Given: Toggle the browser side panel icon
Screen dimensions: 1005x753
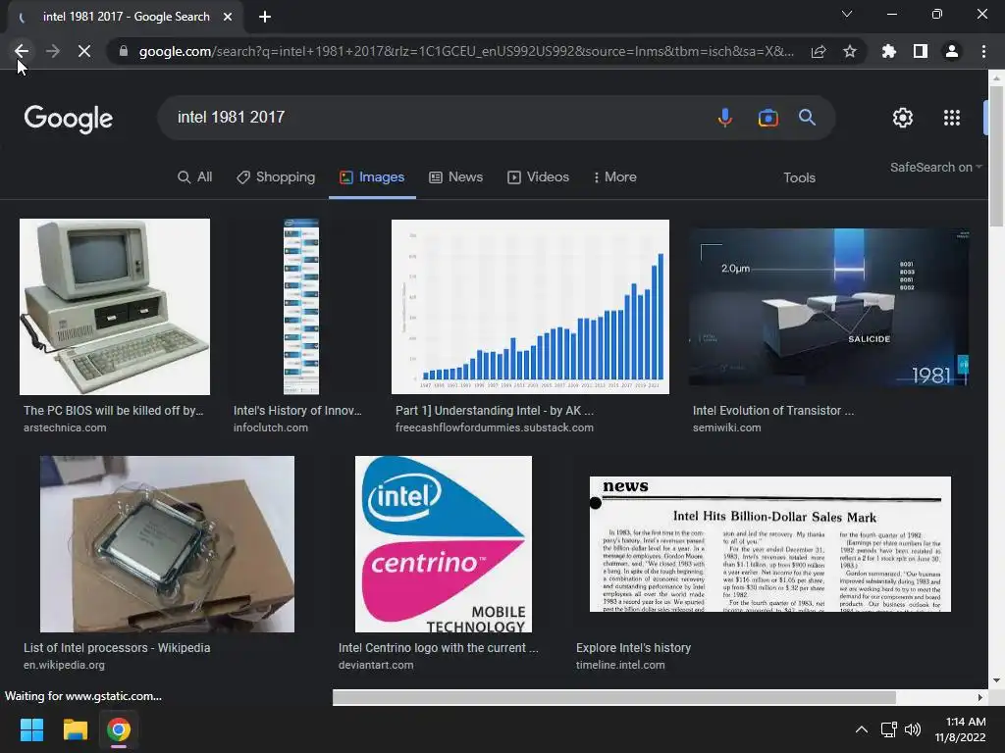Looking at the screenshot, I should [x=921, y=51].
